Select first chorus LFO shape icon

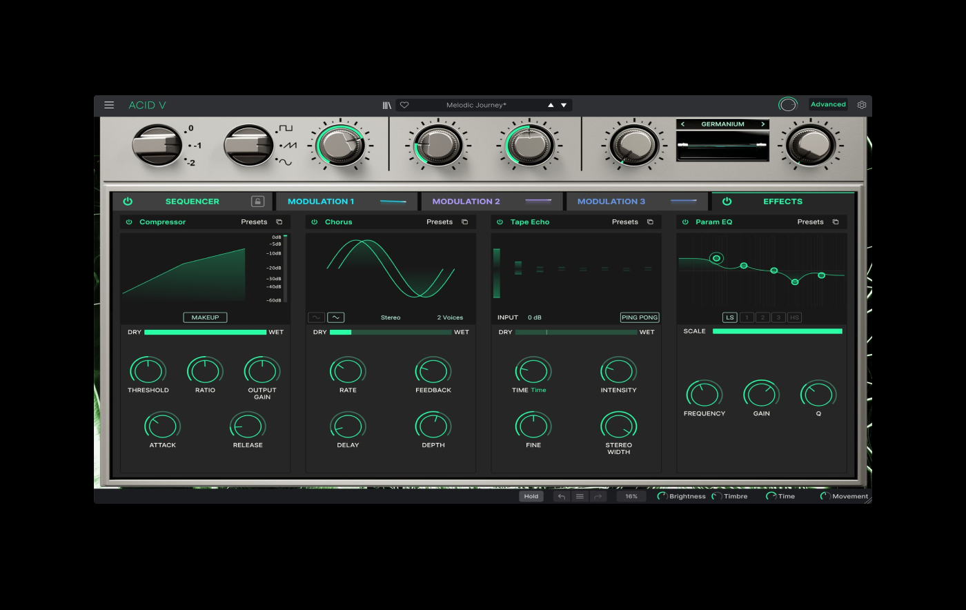click(316, 317)
